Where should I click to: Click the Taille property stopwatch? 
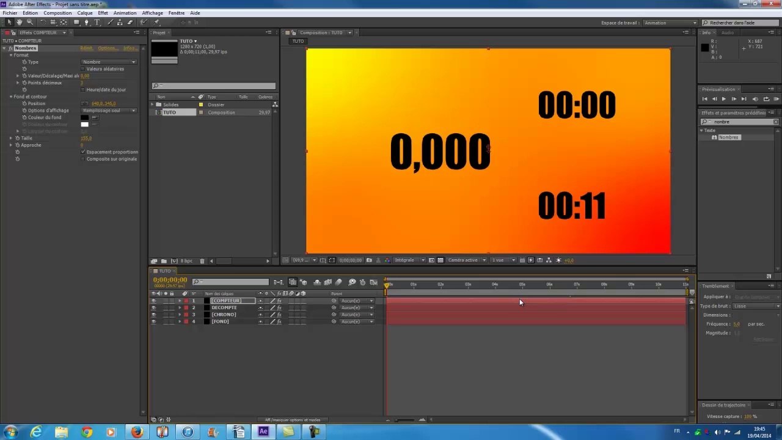(x=17, y=138)
